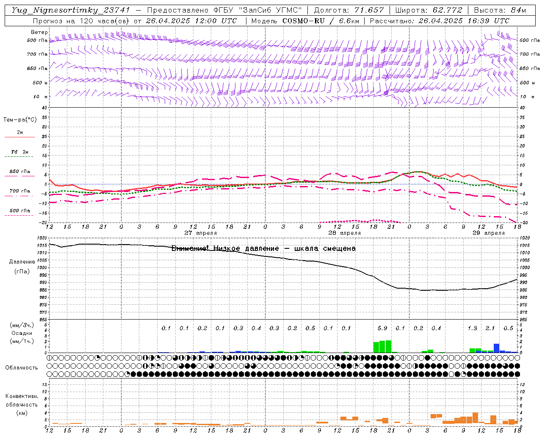Click the Td 2м legend entry
Image resolution: width=542 pixels, height=434 pixels.
click(x=19, y=152)
